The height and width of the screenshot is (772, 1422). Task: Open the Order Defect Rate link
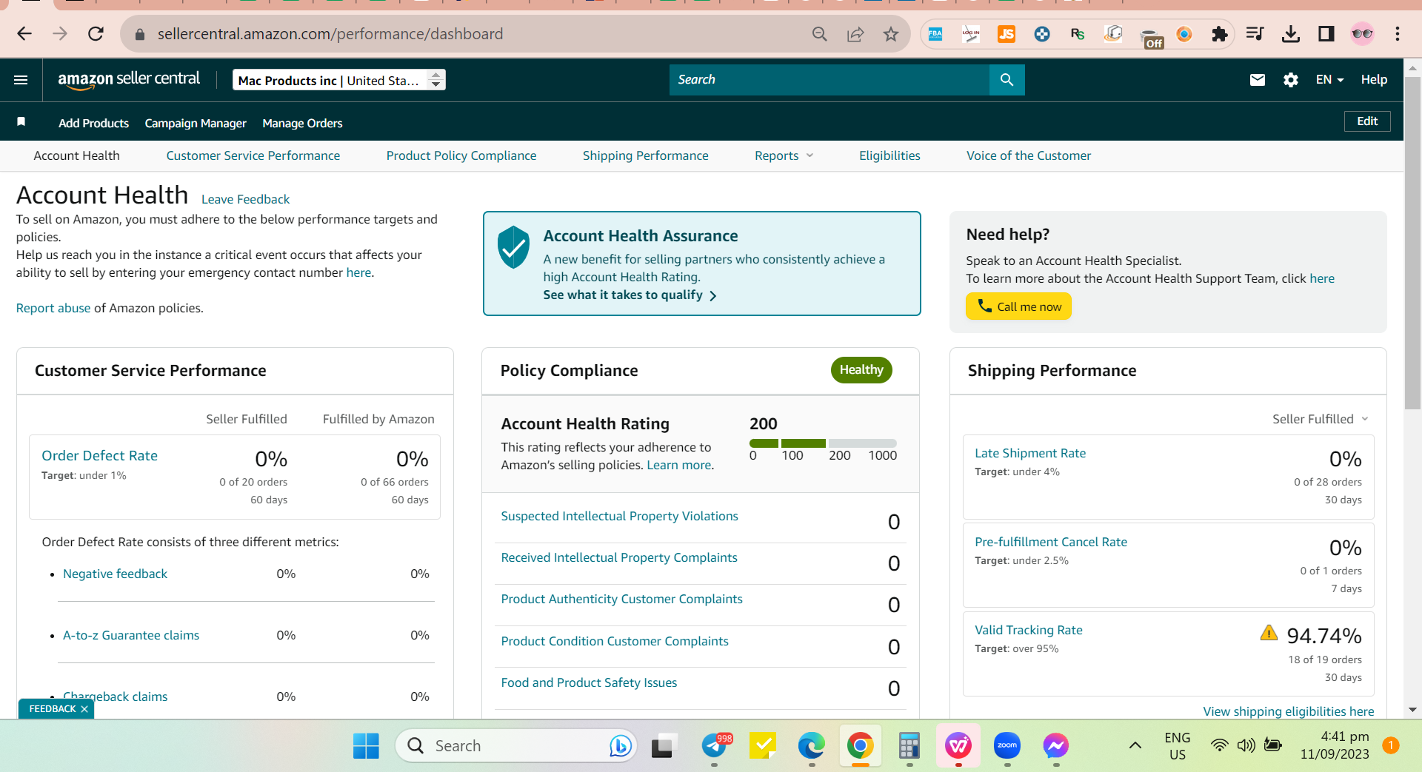[x=99, y=456]
